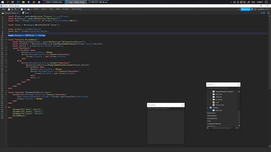Select StarterPack in Explorer
This screenshot has height=152, width=271.
(x=211, y=113)
